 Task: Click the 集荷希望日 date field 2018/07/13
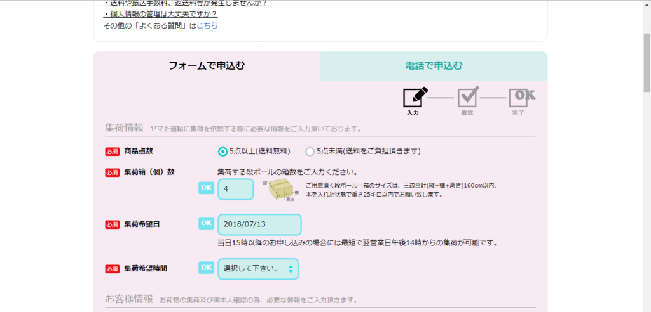tap(259, 224)
